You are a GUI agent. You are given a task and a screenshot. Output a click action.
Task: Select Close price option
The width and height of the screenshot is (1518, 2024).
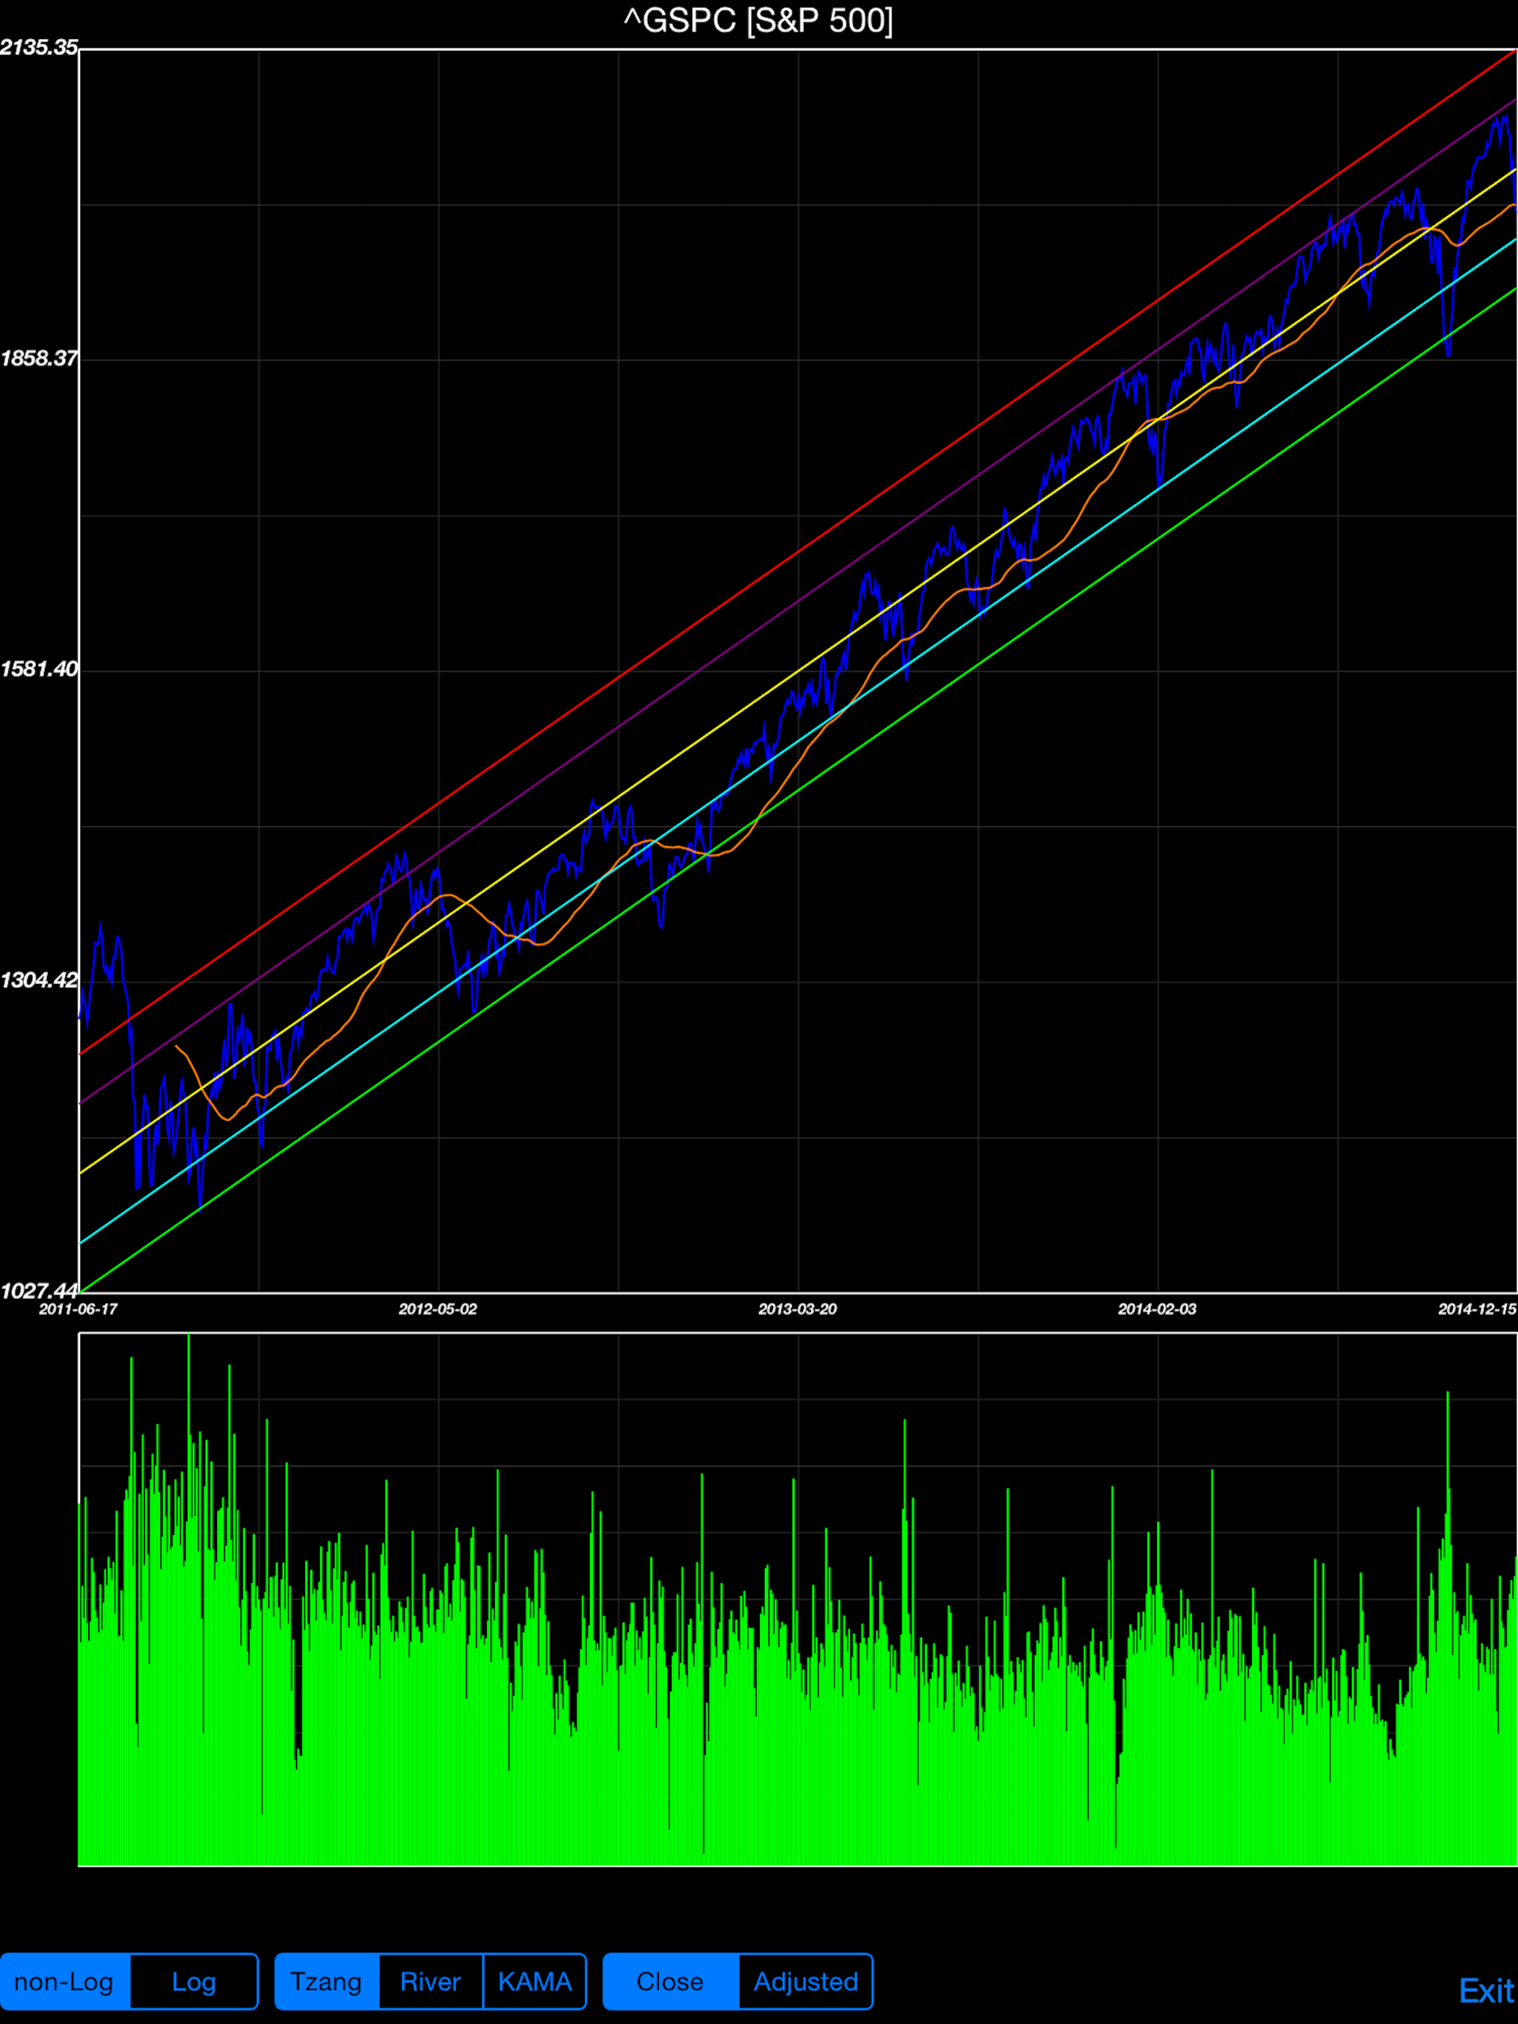click(x=670, y=1981)
